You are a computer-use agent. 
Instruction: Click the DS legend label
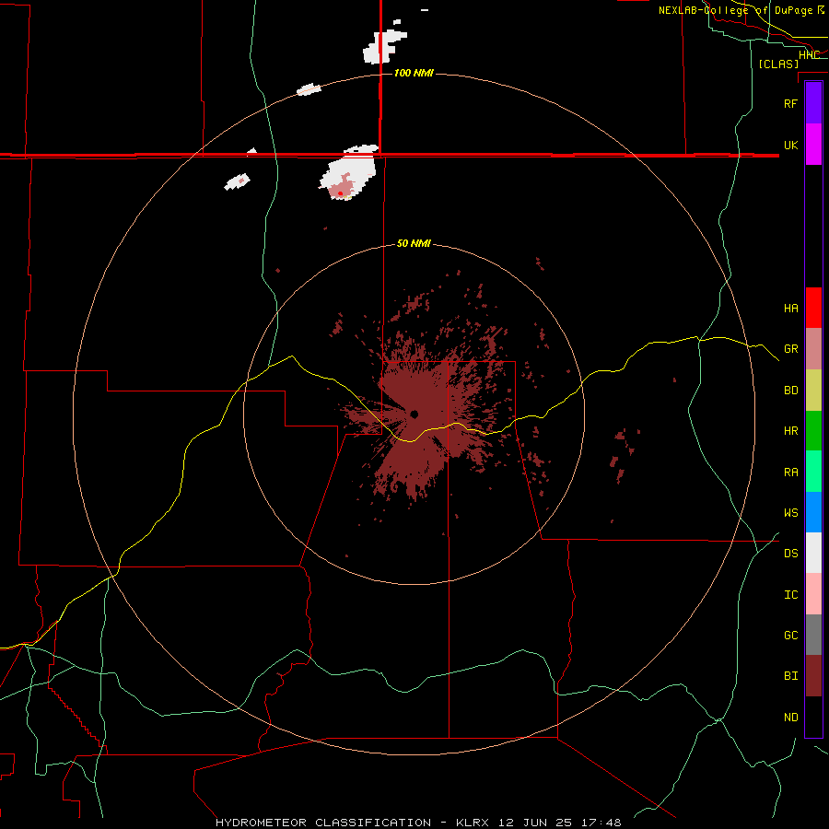coord(790,553)
